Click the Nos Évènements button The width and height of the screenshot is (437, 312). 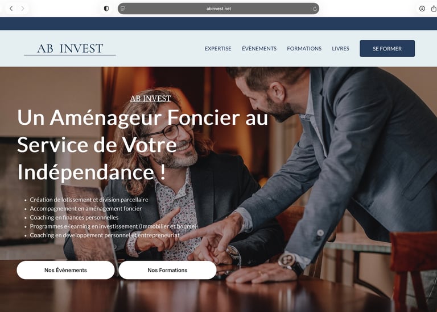tap(65, 270)
